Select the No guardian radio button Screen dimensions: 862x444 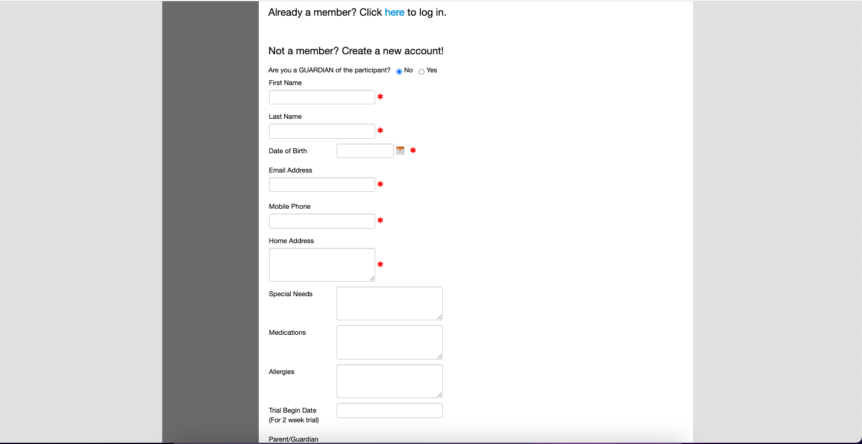[x=399, y=72]
